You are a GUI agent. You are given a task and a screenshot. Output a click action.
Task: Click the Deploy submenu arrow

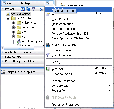coord(109,62)
